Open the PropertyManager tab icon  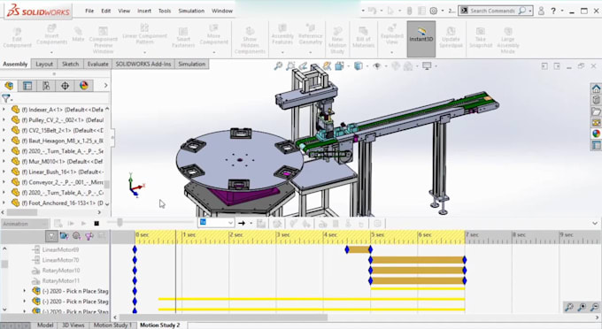[27, 86]
